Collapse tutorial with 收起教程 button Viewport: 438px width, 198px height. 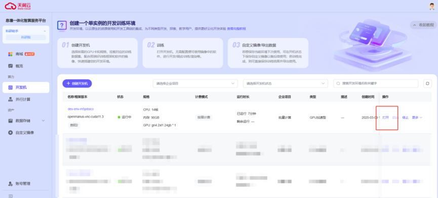pyautogui.click(x=423, y=25)
